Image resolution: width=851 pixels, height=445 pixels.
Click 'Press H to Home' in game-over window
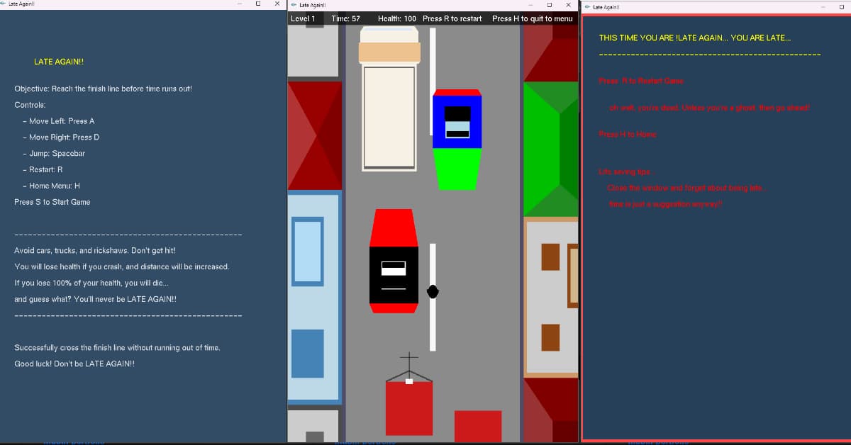pos(628,135)
